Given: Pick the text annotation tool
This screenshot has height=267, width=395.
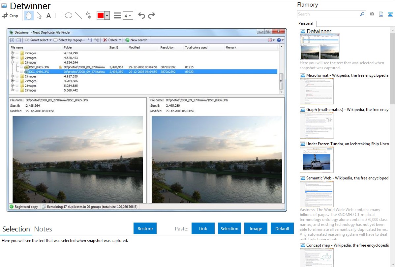Looking at the screenshot, I should [x=48, y=15].
